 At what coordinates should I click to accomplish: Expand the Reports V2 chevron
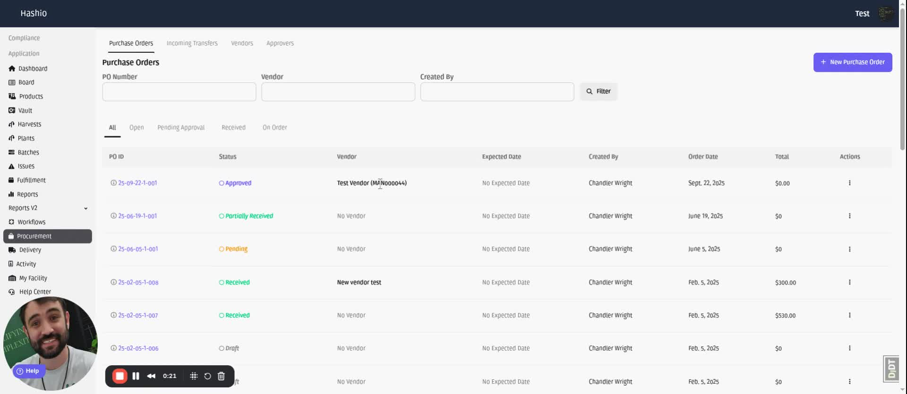point(86,208)
